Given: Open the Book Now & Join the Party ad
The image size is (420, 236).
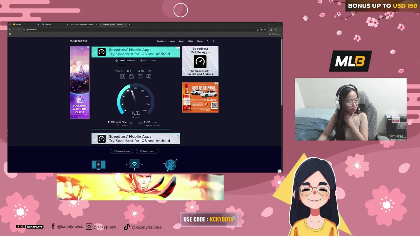Looking at the screenshot, I should click(80, 82).
